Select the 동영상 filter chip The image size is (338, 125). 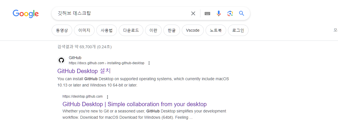click(62, 30)
